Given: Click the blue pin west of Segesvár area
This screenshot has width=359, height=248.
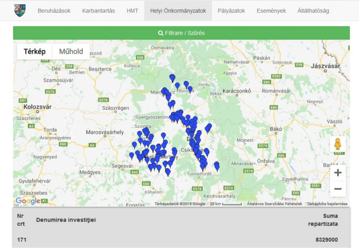Looking at the screenshot, I should 132,155.
